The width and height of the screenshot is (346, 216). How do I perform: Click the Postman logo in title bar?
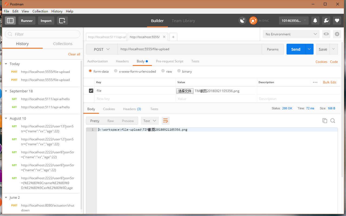pyautogui.click(x=6, y=4)
